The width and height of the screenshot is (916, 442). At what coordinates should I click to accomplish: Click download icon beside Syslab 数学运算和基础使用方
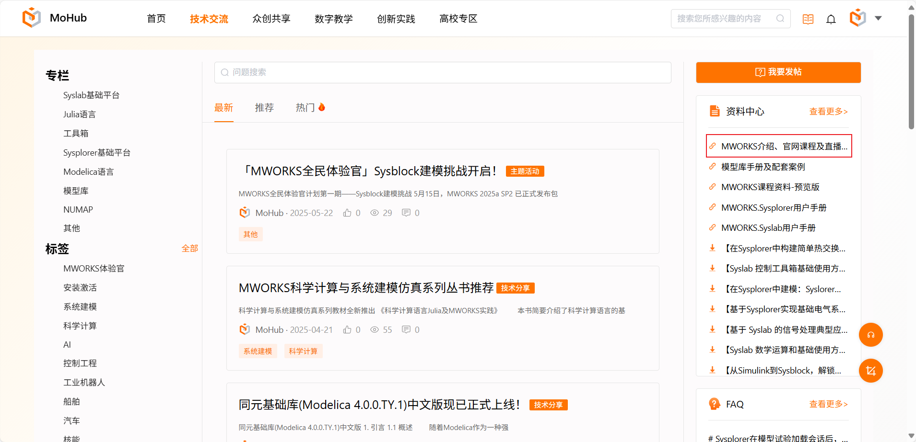tap(713, 350)
